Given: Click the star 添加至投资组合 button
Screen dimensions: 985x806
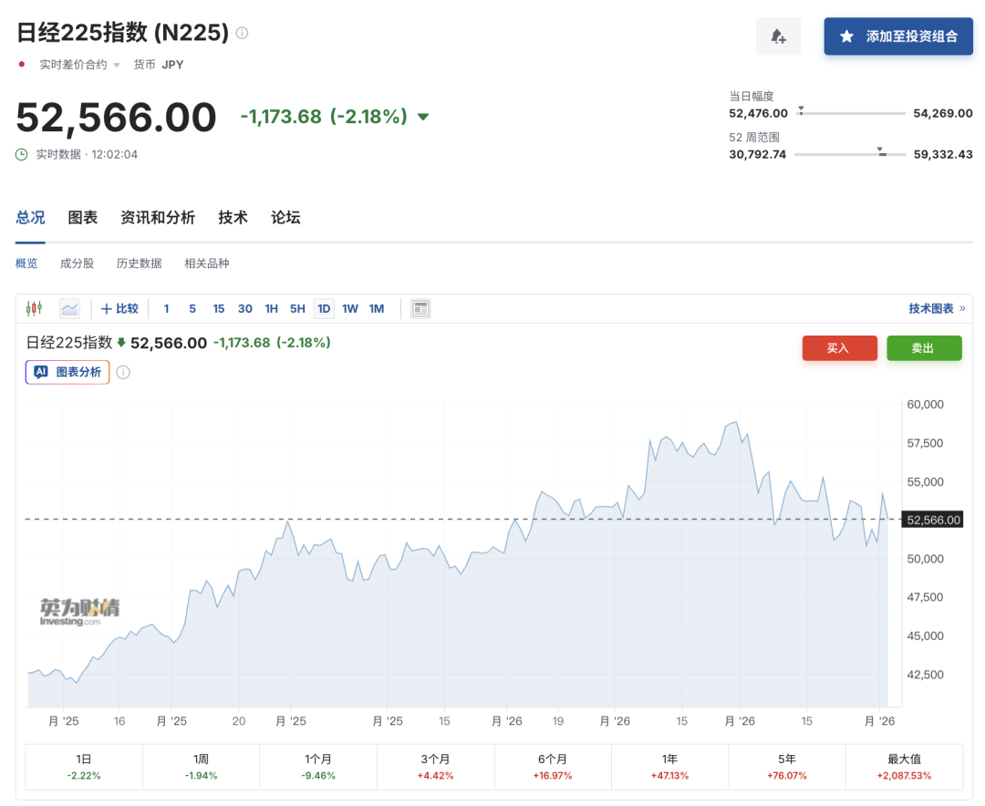Looking at the screenshot, I should 897,36.
